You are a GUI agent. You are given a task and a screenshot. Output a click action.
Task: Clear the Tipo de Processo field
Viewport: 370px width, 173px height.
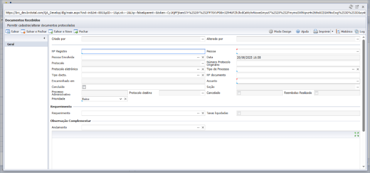pos(358,69)
